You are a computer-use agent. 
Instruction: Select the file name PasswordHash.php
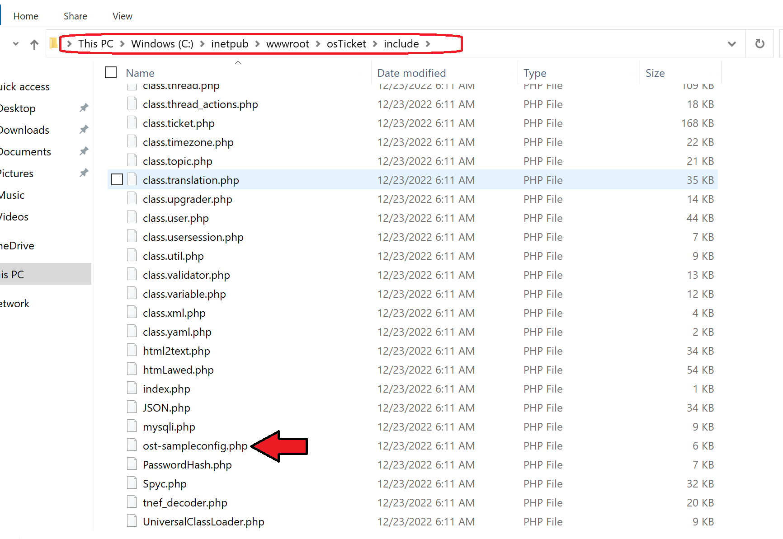(187, 465)
